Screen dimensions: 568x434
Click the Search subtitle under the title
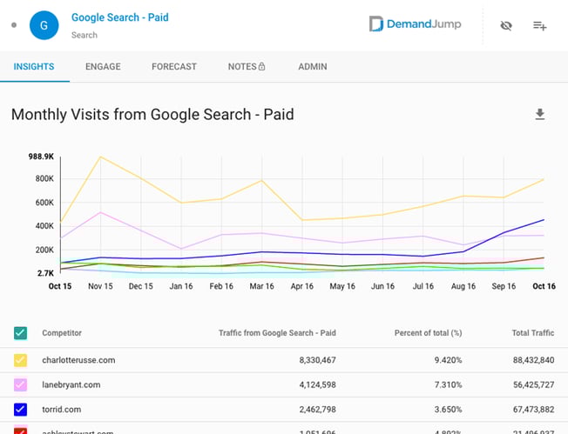(85, 35)
